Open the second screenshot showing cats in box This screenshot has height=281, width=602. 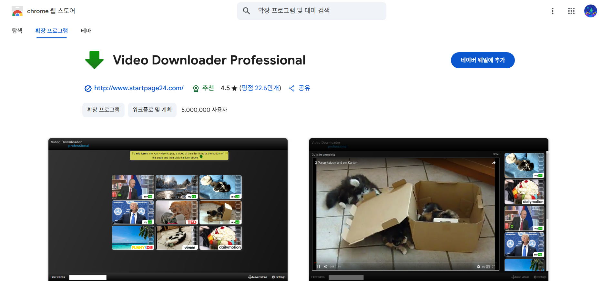tap(429, 209)
